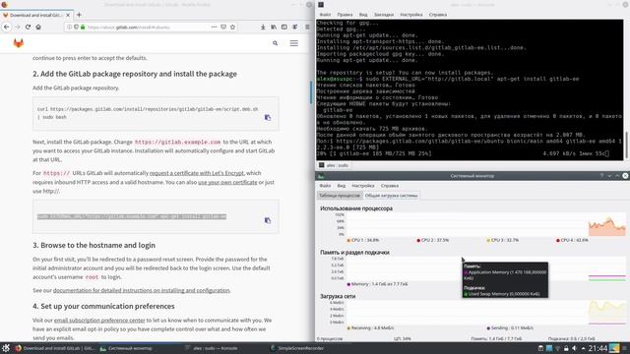Click the GitLab fox logo
Screen dimensions: 630x354
(19, 43)
